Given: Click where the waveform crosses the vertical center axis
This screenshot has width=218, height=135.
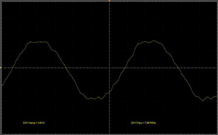Looking at the screenshot, I should coord(109,92).
